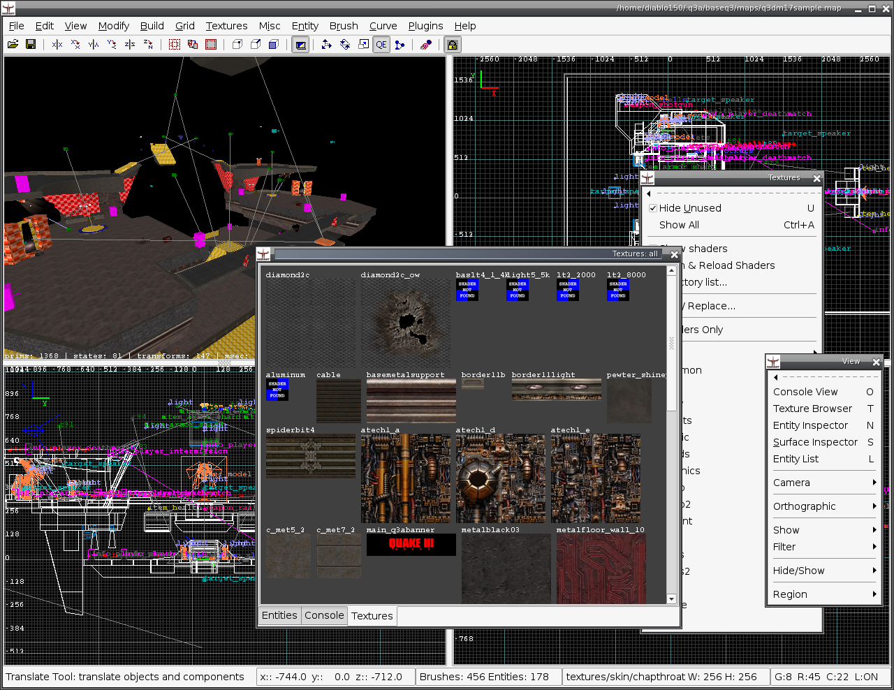Click the G:8 R:45 C:22 L:ON status

tap(826, 677)
